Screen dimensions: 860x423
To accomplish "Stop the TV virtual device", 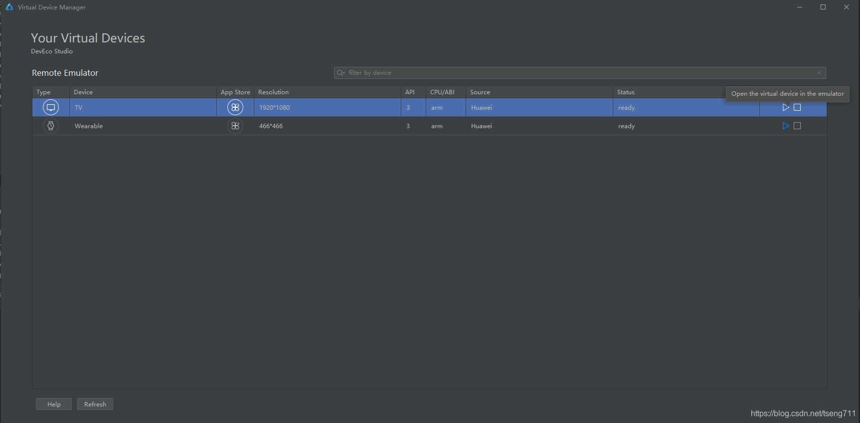I will (797, 107).
